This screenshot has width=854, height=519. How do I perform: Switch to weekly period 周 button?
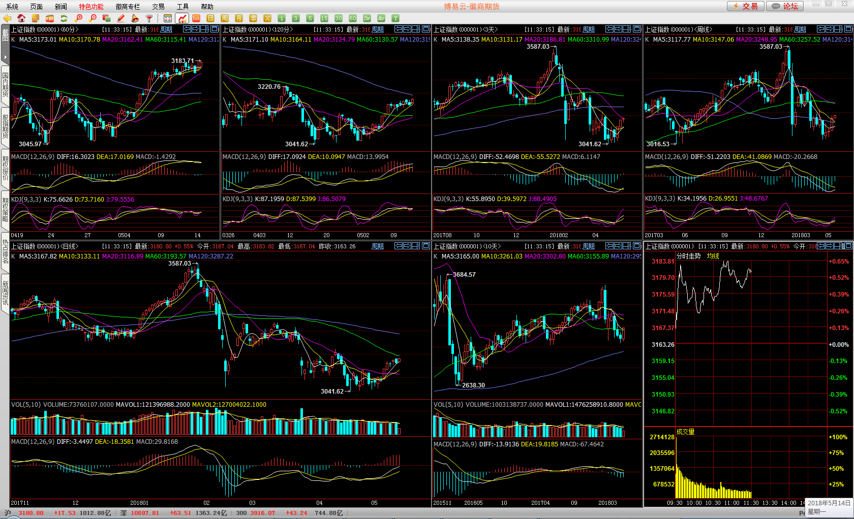[225, 18]
